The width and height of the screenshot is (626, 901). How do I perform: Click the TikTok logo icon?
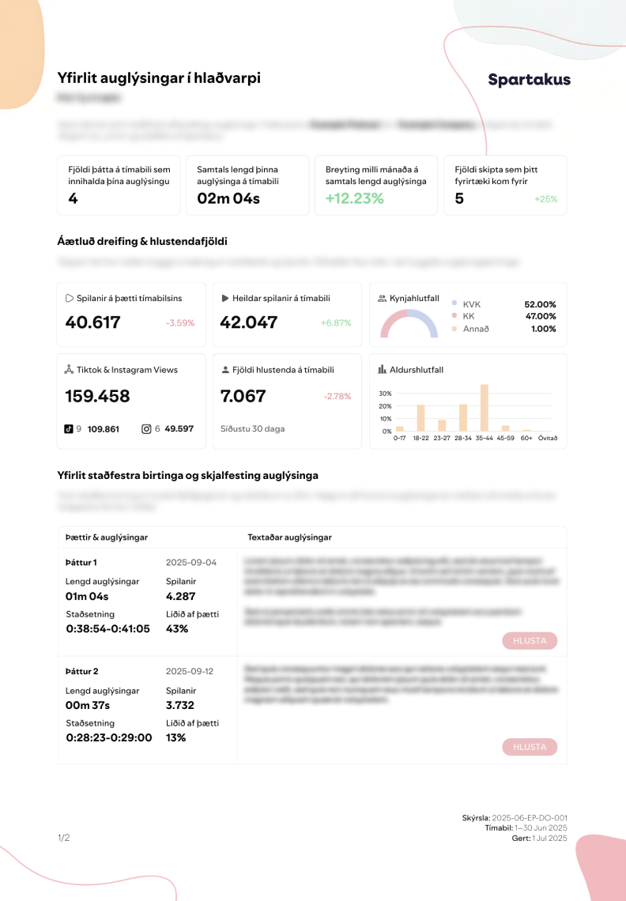[x=69, y=429]
